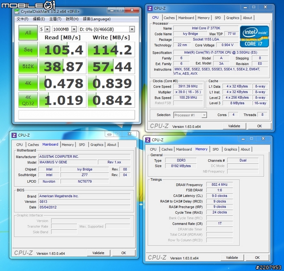Click the Z icon in CPU-Z Memory window

coord(148,140)
